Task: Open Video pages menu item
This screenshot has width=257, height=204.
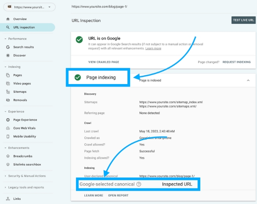Action: coord(22,83)
